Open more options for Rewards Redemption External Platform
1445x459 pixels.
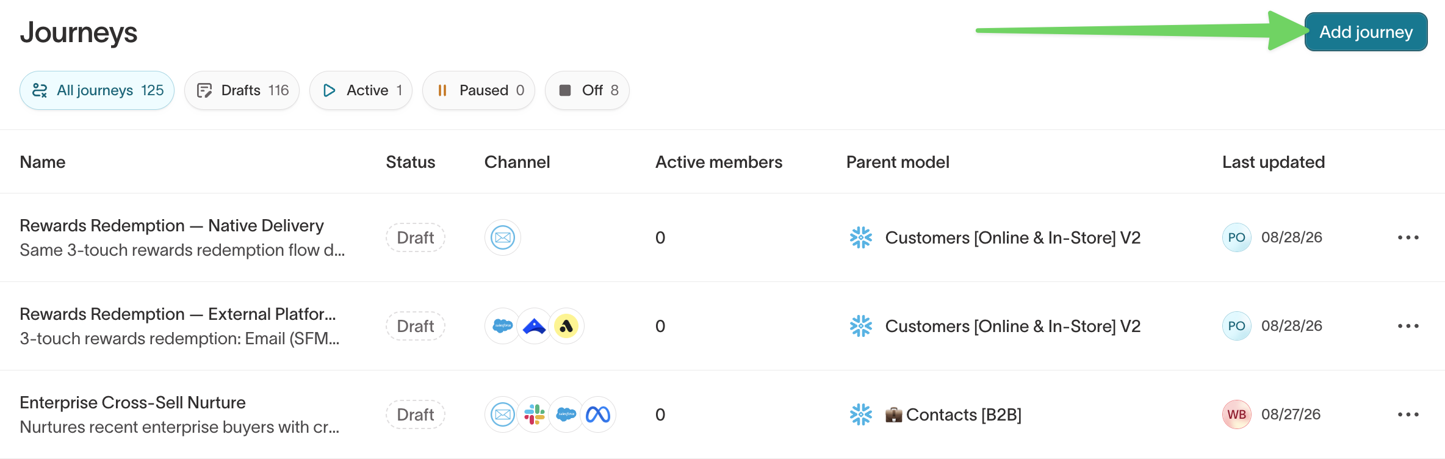[1408, 326]
